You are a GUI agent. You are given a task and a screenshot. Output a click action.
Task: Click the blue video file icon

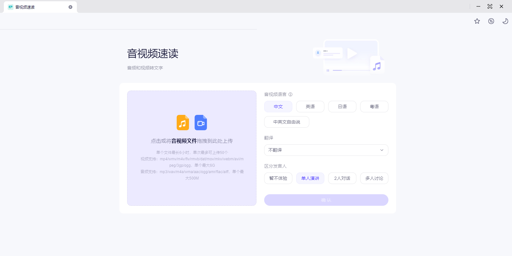tap(201, 123)
